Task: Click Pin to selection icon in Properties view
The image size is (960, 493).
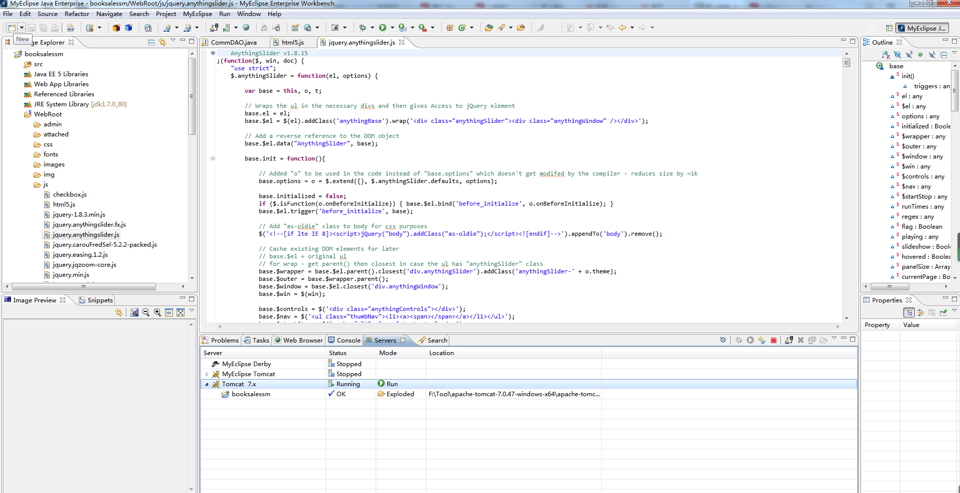Action: 943,312
